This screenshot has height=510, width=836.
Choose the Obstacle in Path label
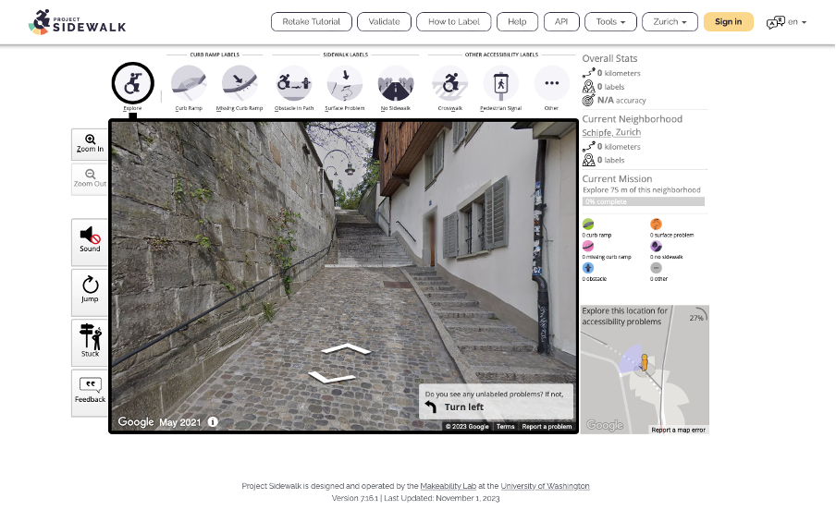tap(294, 84)
